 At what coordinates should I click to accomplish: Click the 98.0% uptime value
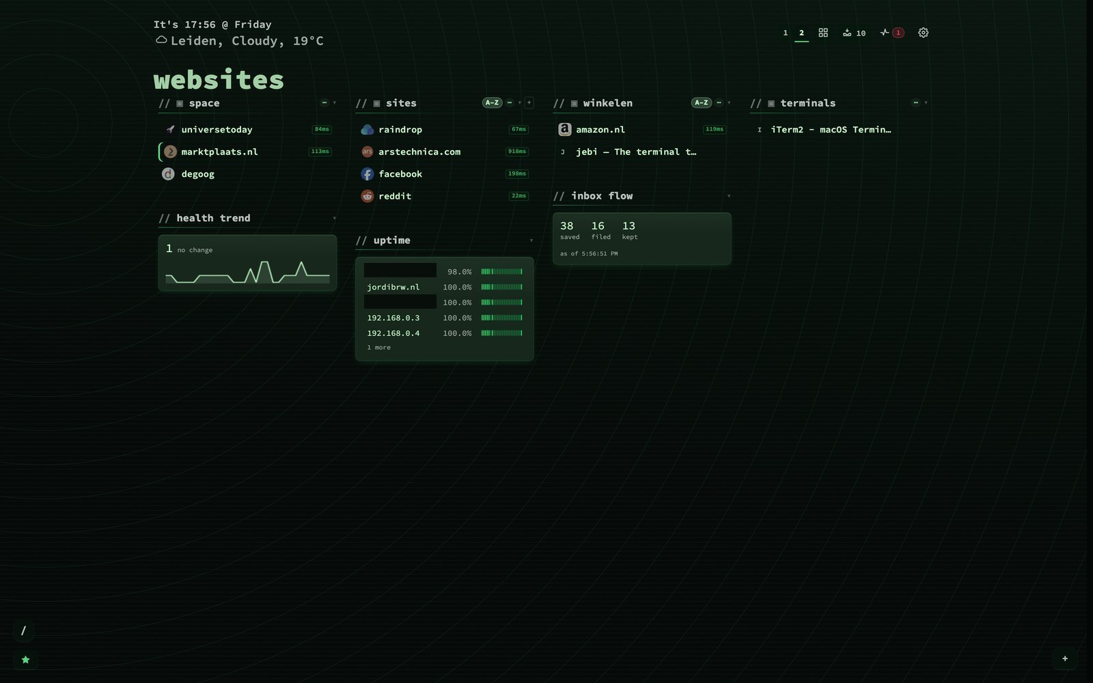[459, 272]
